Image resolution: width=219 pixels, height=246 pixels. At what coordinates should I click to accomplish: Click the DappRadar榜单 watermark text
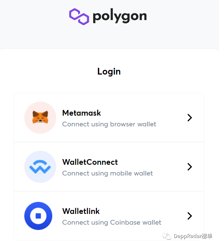(193, 236)
